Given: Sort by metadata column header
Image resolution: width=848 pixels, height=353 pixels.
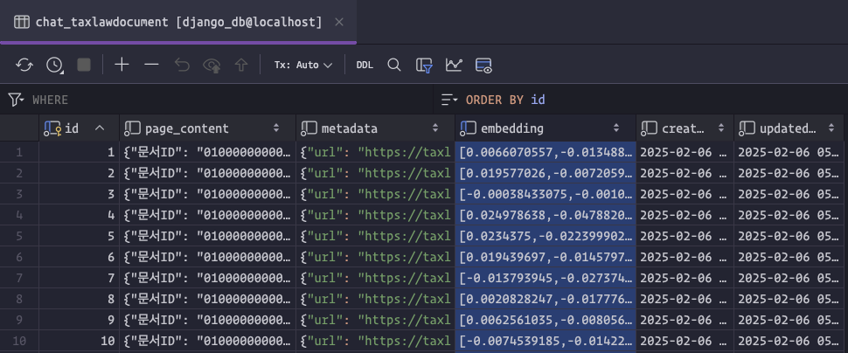Looking at the screenshot, I should coord(375,128).
